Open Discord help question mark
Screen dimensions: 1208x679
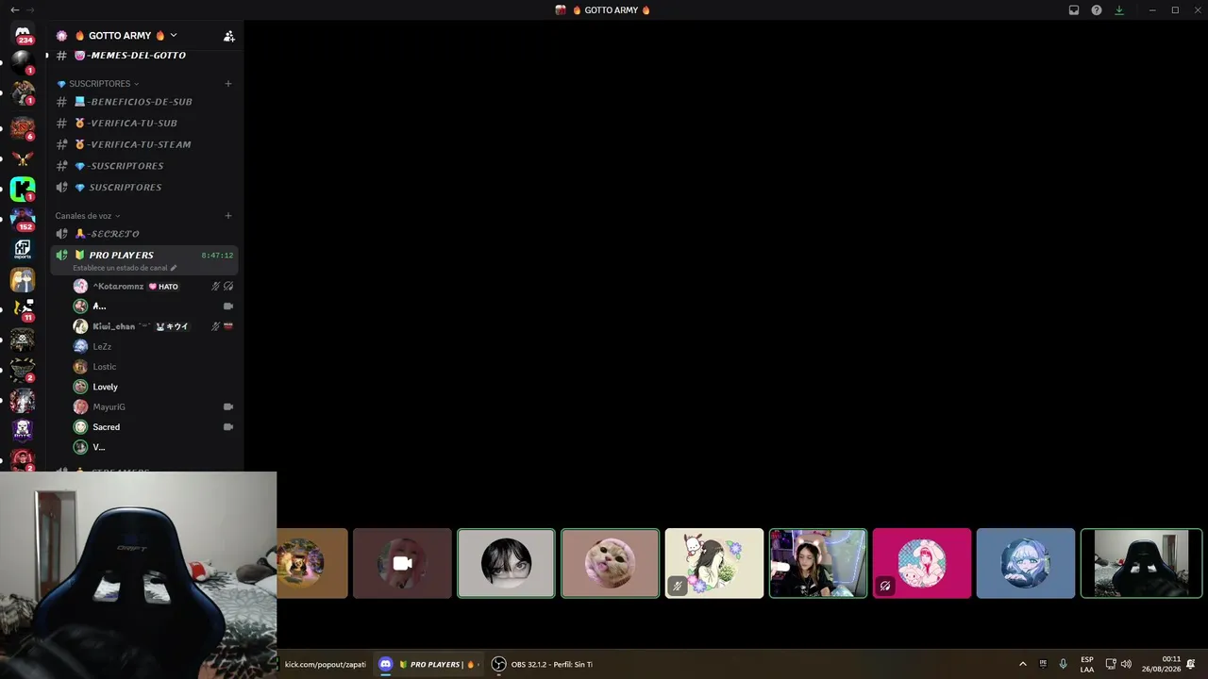[1097, 10]
